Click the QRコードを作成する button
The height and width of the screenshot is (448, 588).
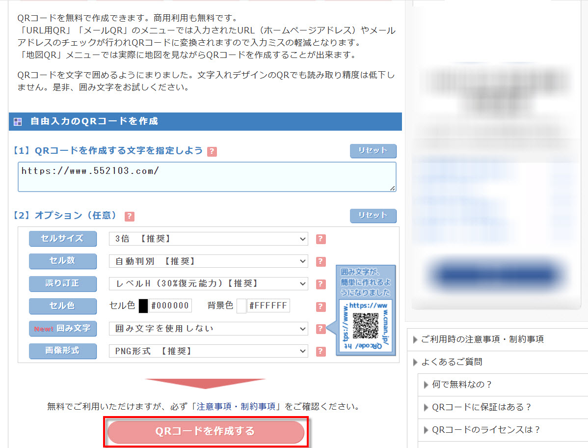click(205, 431)
